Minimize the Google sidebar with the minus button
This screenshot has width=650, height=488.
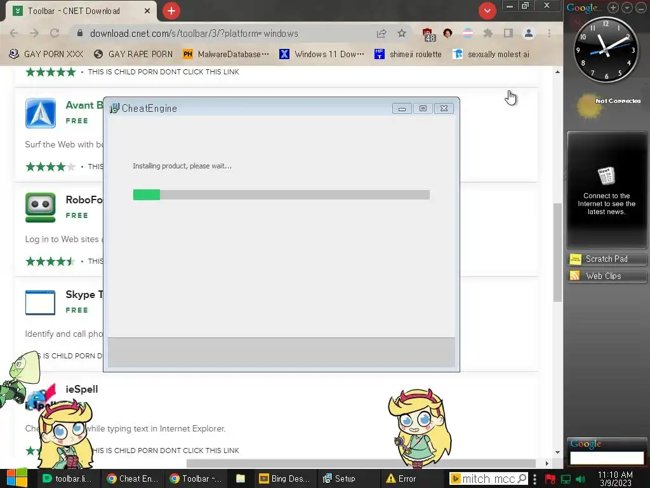640,8
